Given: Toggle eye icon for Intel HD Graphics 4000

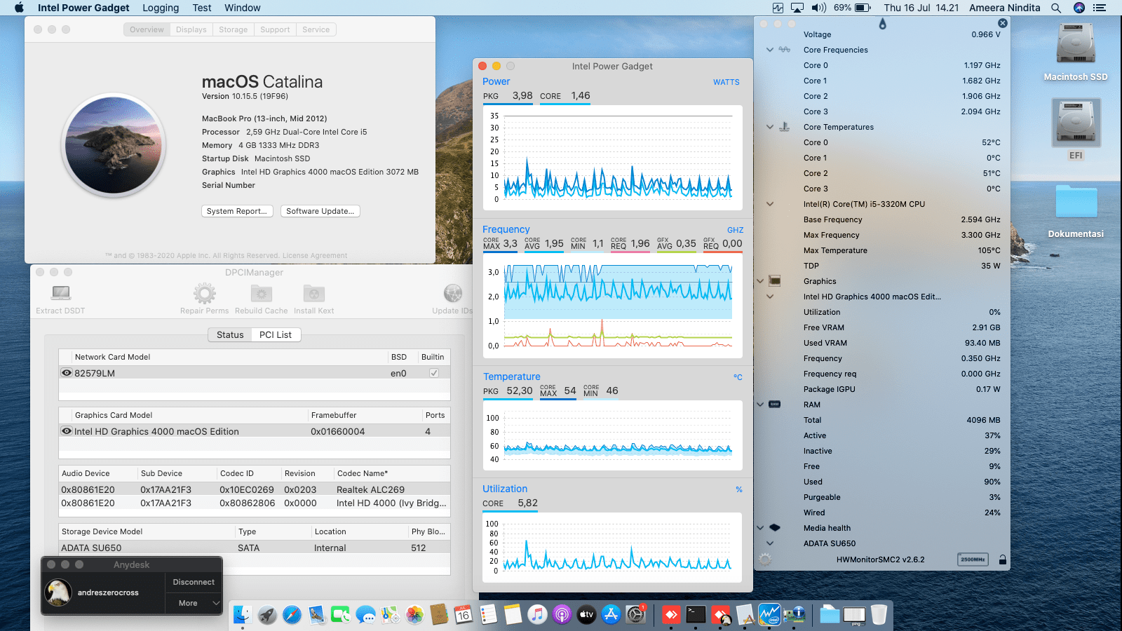Looking at the screenshot, I should 67,431.
